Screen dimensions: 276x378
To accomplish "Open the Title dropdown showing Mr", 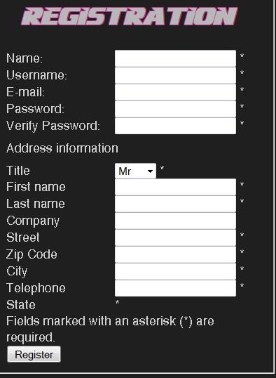I will click(136, 171).
